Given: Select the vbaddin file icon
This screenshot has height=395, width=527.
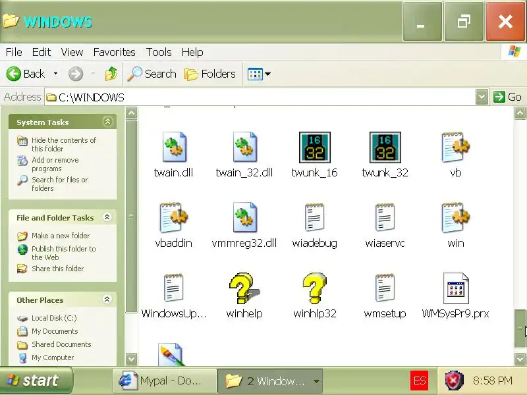Looking at the screenshot, I should click(x=174, y=218).
